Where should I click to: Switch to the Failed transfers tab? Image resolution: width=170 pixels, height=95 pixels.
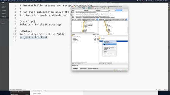tap(83, 69)
